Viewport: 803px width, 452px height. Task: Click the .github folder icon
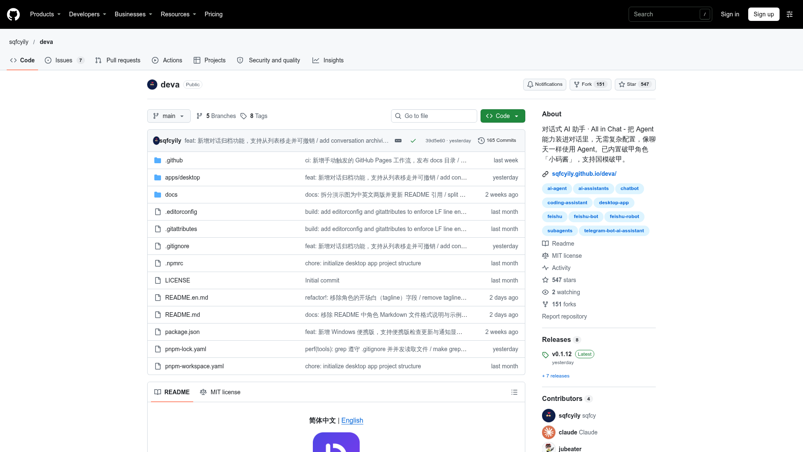point(158,160)
